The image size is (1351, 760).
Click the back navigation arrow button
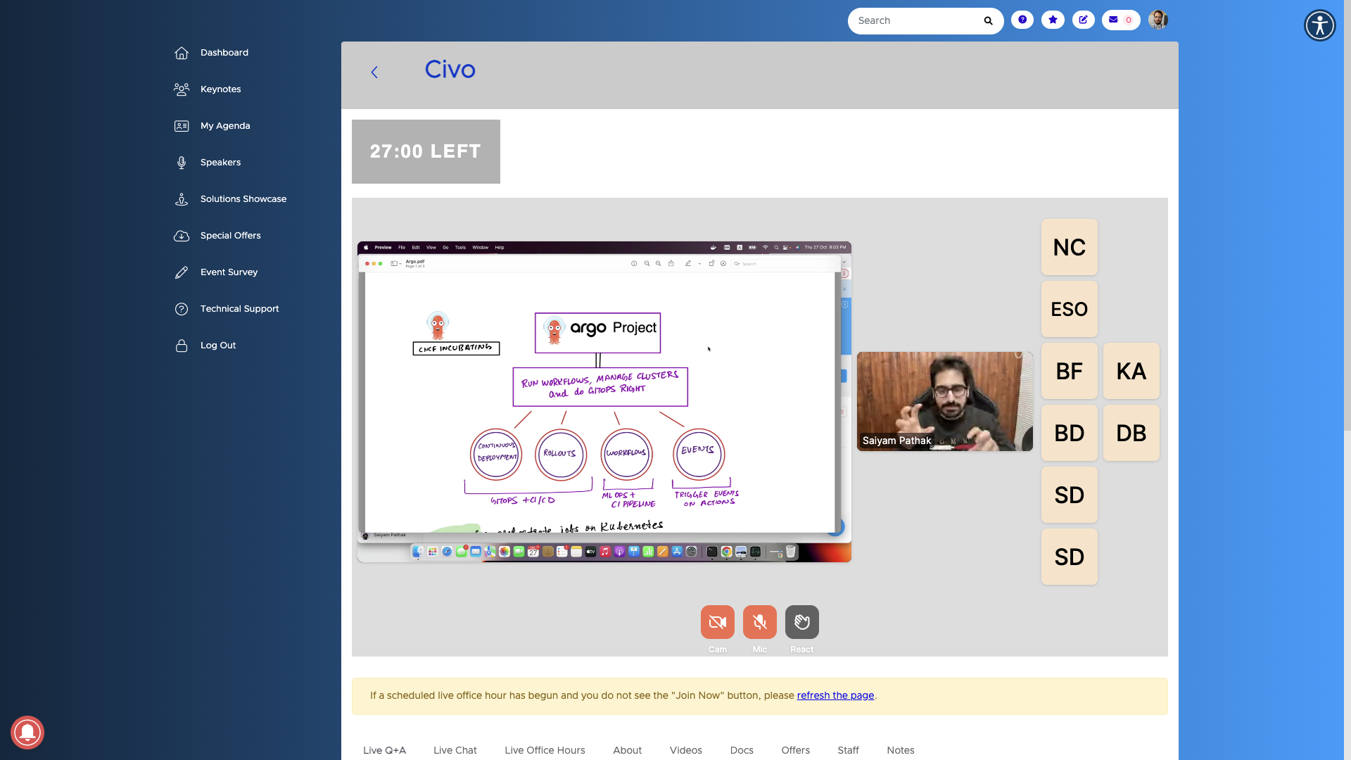pyautogui.click(x=373, y=72)
